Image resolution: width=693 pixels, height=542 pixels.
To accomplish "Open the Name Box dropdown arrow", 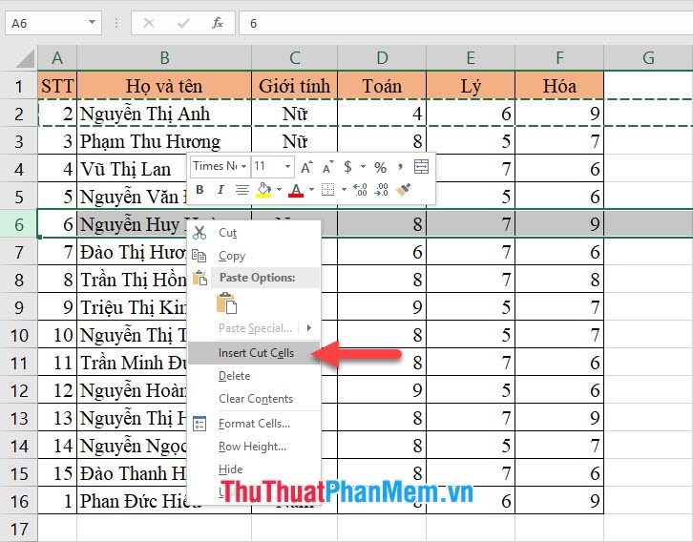I will click(92, 22).
